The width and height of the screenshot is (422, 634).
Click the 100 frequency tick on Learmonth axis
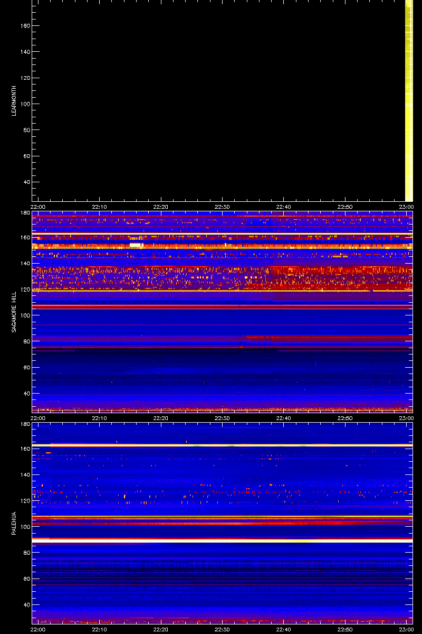pyautogui.click(x=24, y=104)
